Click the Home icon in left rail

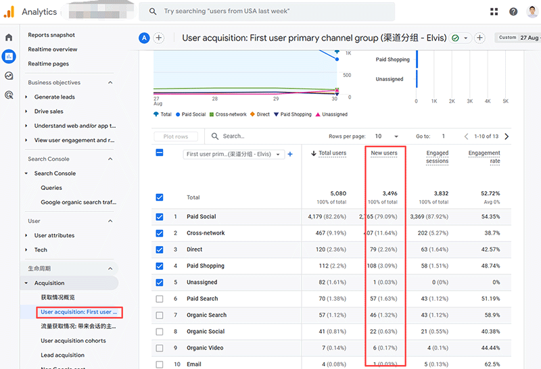point(9,38)
